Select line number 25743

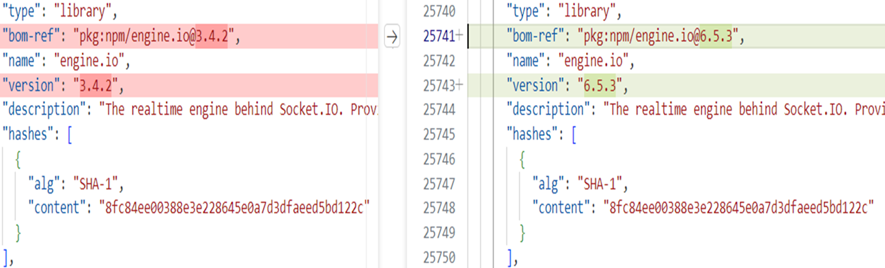click(440, 86)
